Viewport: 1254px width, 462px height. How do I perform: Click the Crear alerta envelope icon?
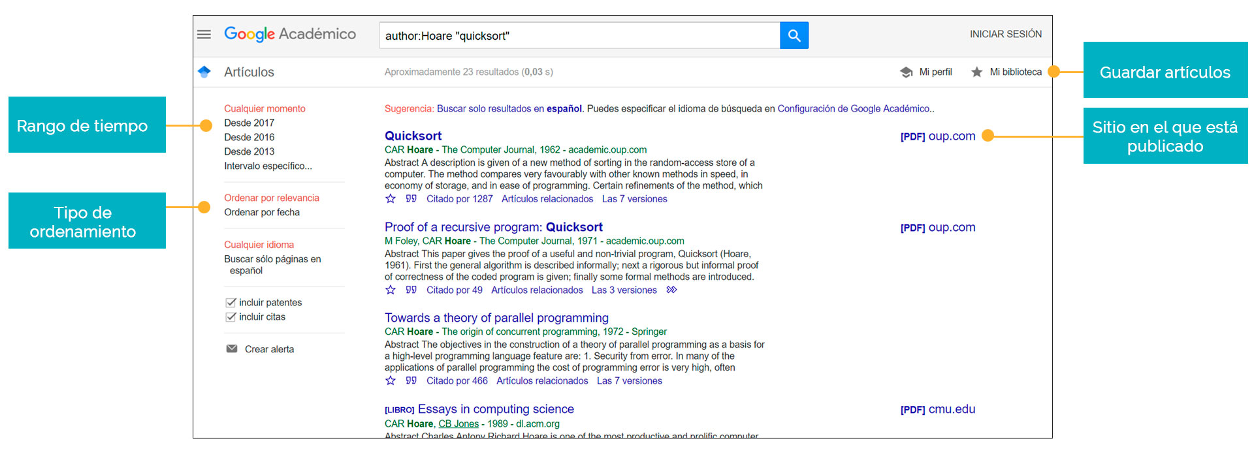pyautogui.click(x=232, y=348)
